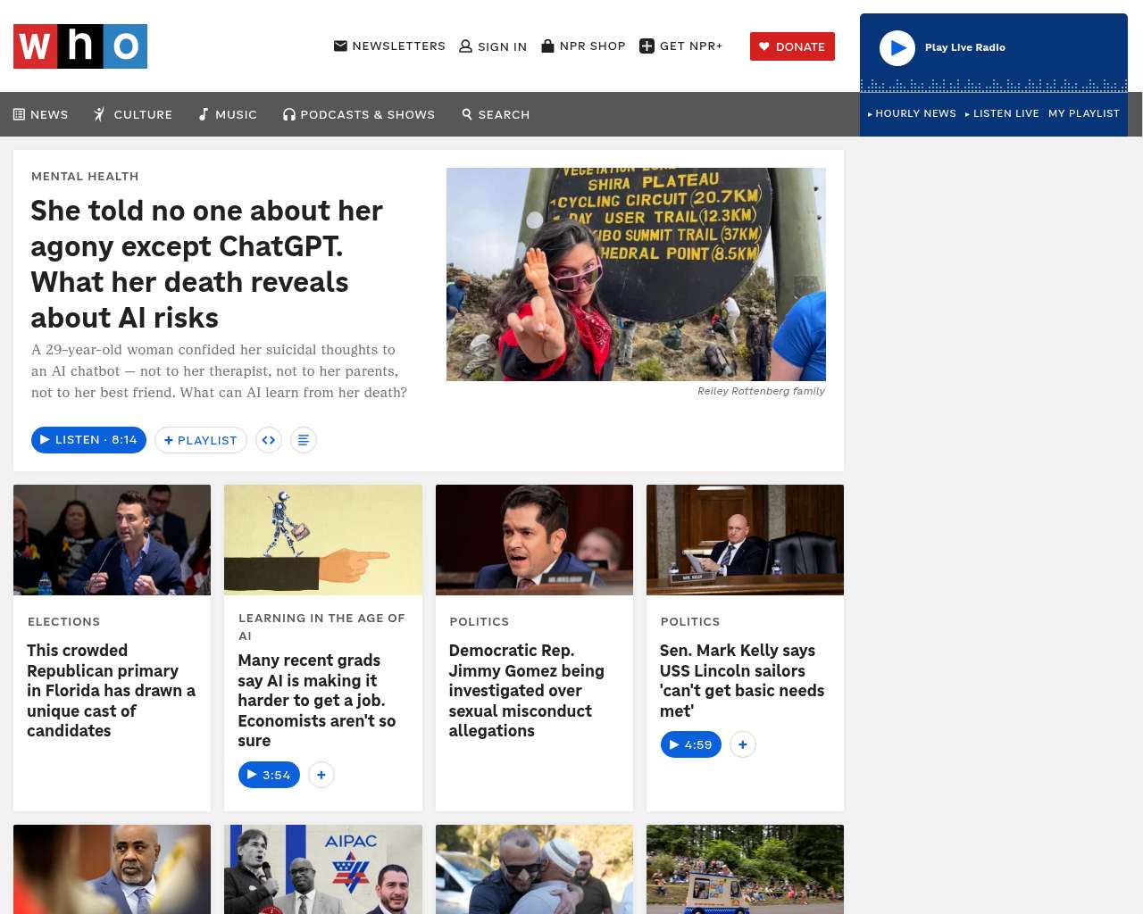Click Politics label above Jimmy Gomez story

click(480, 622)
